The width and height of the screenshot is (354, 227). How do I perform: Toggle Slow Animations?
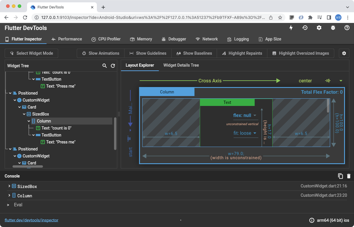coord(101,53)
